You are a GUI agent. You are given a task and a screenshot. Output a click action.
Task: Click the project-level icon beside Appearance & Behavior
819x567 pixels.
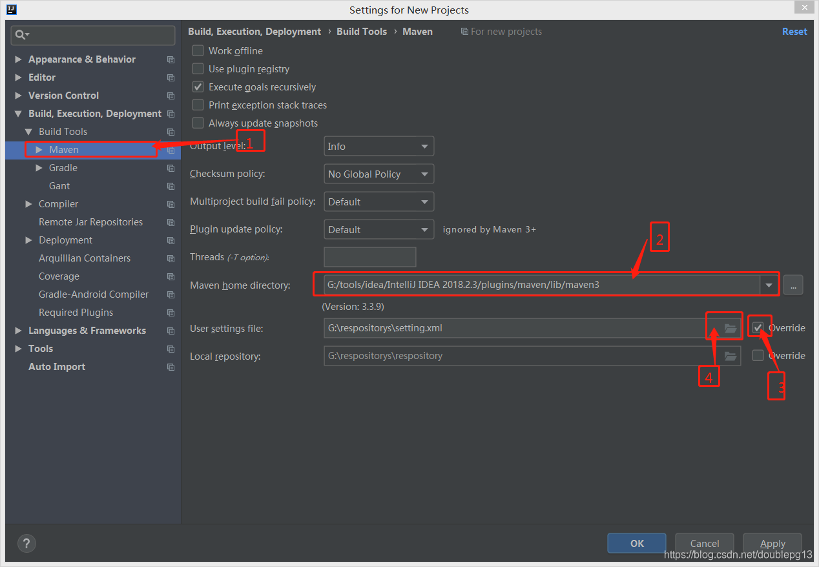tap(171, 59)
